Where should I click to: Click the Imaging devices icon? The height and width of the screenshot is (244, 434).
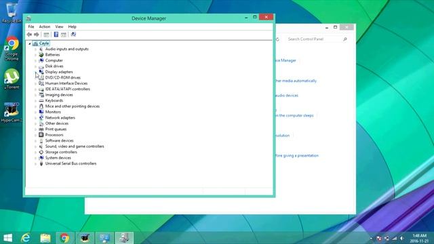[x=41, y=95]
